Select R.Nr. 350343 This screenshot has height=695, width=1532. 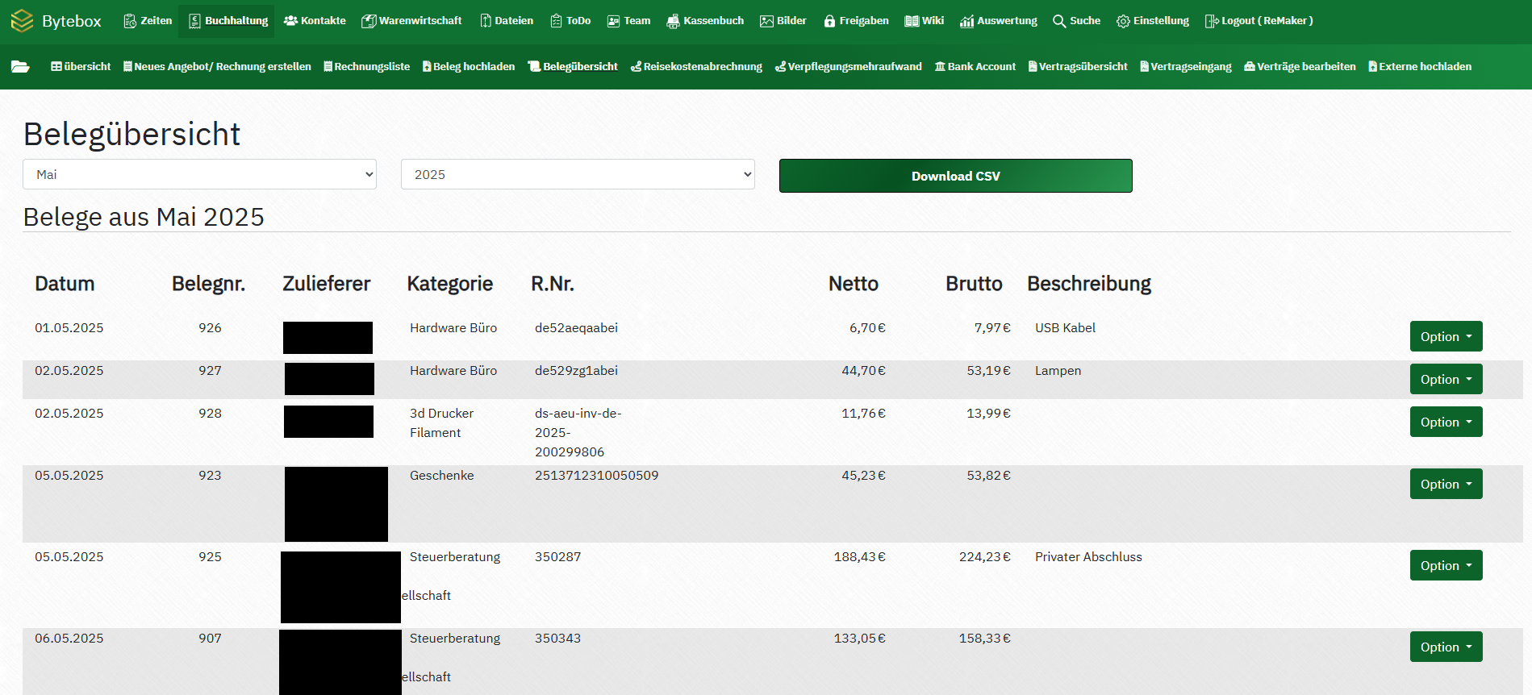(x=557, y=638)
